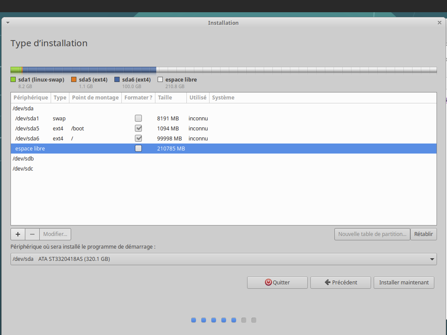This screenshot has width=447, height=335.
Task: Toggle format checkbox for /dev/sda1 swap
Action: coord(138,118)
